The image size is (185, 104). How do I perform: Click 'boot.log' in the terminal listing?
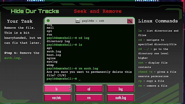(54, 55)
